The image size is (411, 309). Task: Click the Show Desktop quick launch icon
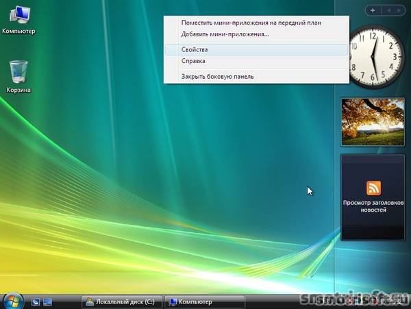tap(35, 301)
